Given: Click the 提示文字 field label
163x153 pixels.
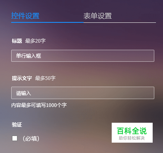Looking at the screenshot, I should [x=22, y=78].
